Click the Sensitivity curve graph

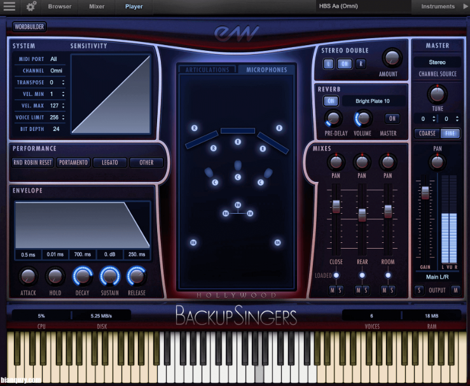(x=111, y=94)
